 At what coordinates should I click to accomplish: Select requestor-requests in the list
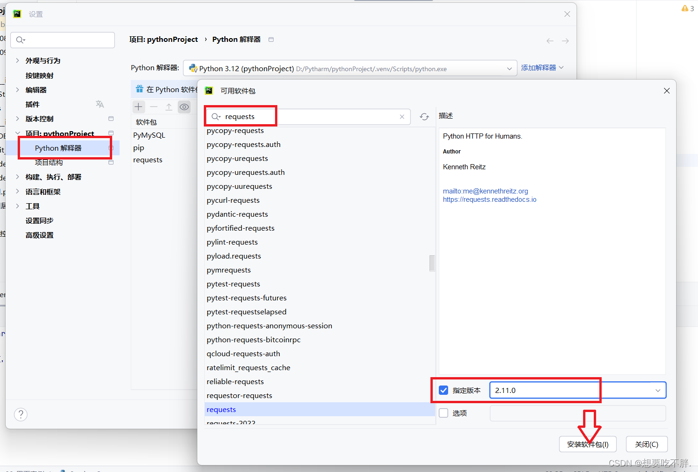(320, 395)
